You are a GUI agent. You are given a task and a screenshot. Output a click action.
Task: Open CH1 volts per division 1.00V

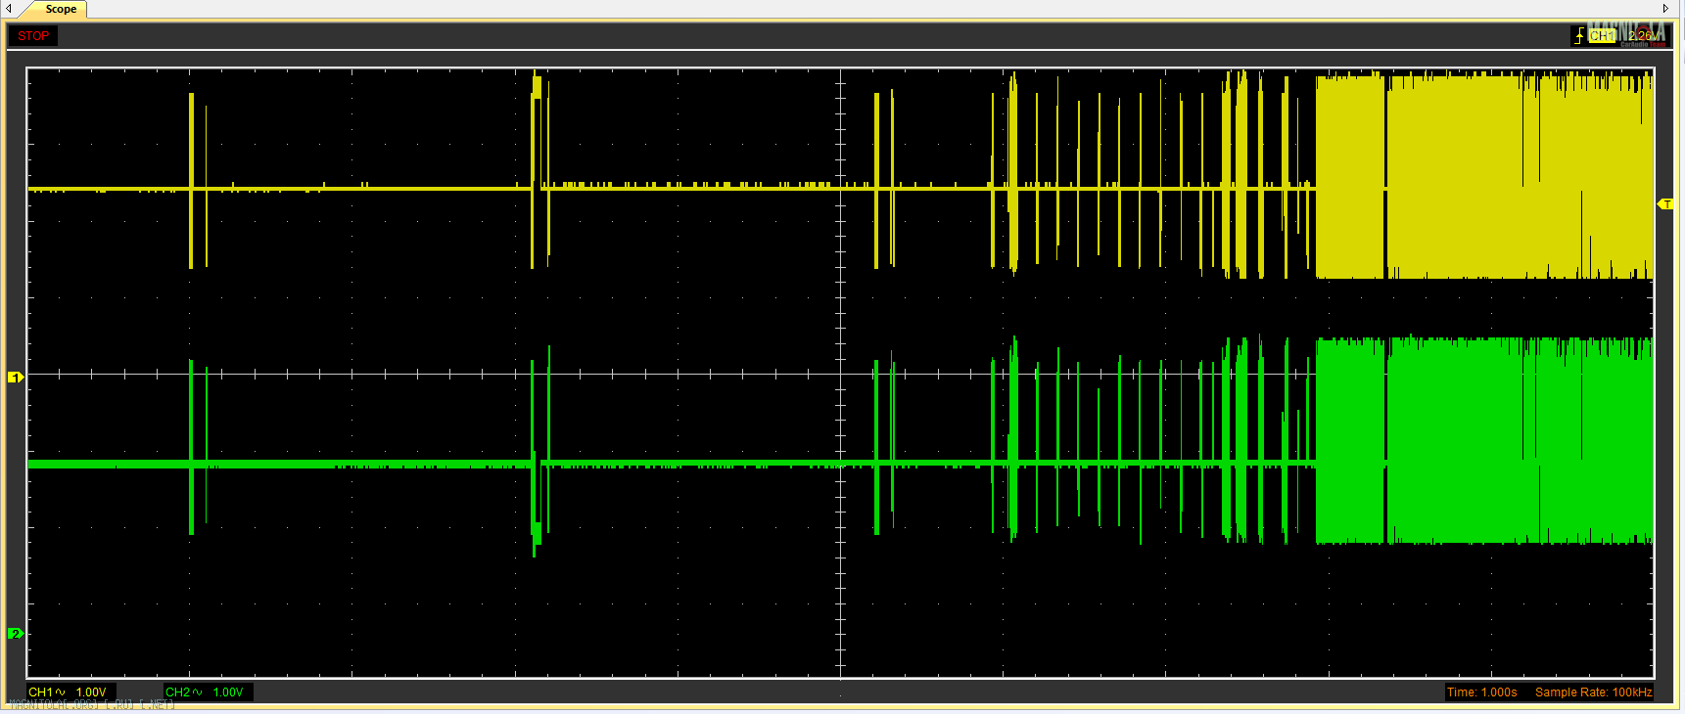point(91,692)
